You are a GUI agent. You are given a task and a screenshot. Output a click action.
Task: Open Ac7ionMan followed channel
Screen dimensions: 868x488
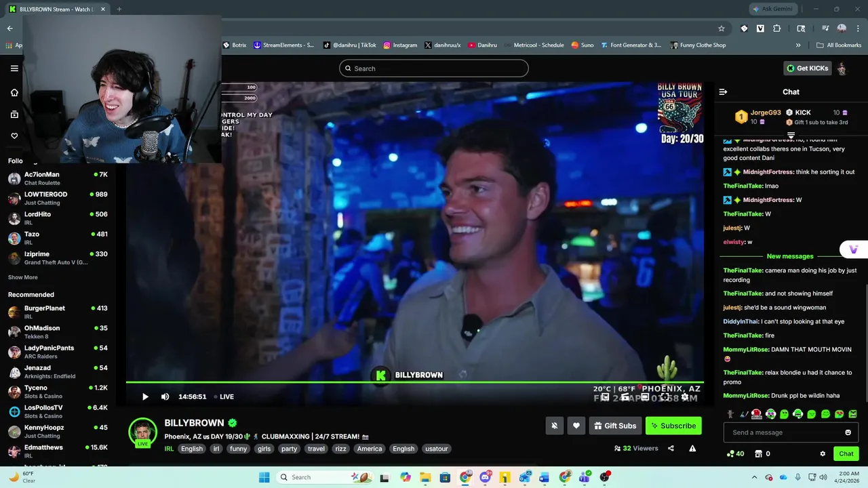point(58,178)
